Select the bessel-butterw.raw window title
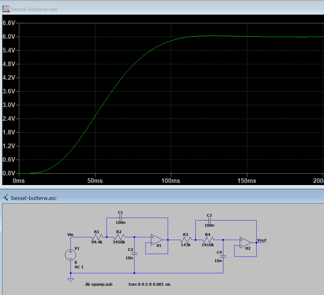 (34, 9)
